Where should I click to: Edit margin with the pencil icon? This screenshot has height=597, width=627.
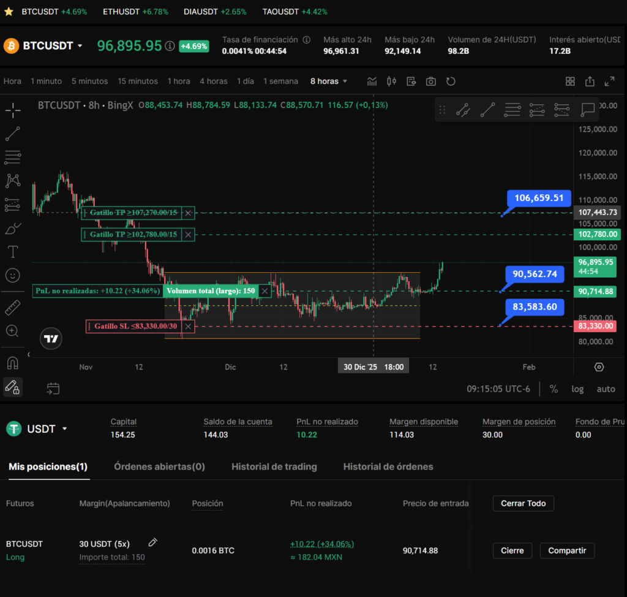(x=153, y=542)
